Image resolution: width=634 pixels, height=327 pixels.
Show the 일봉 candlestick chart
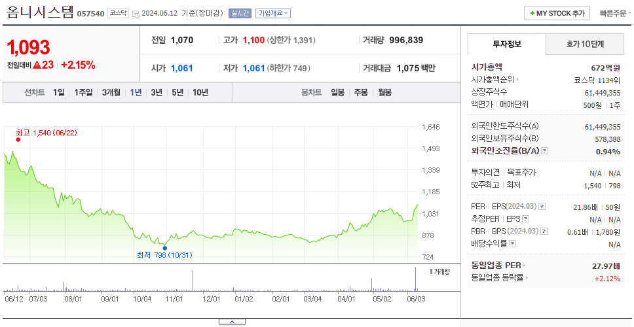(337, 92)
